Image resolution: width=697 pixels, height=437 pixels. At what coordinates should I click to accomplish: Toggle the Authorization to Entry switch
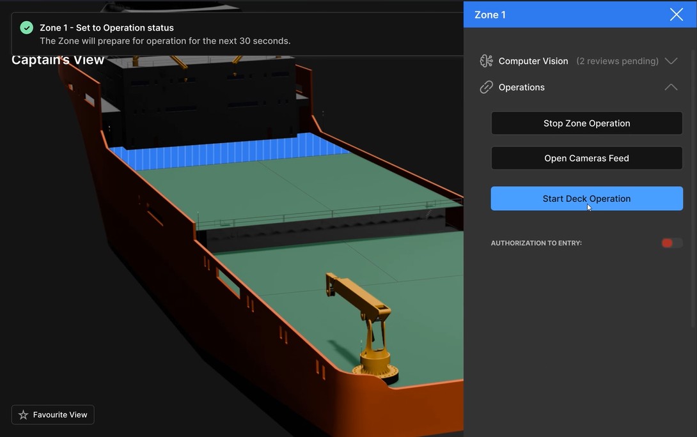671,243
